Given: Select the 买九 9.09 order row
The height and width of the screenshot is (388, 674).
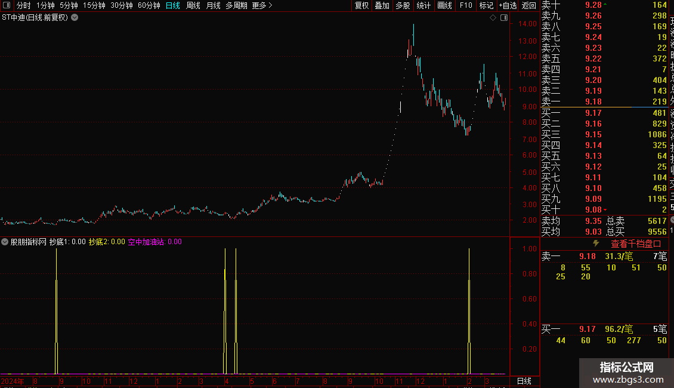Looking at the screenshot, I should click(604, 199).
